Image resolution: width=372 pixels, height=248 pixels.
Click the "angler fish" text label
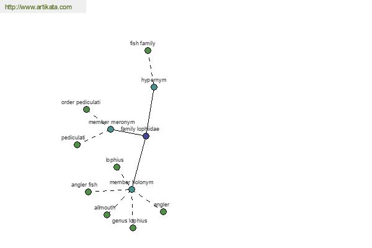[x=84, y=185]
